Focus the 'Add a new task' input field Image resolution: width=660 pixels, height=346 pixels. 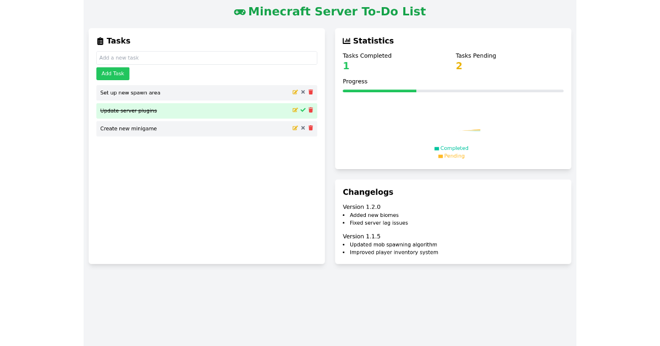tap(206, 58)
